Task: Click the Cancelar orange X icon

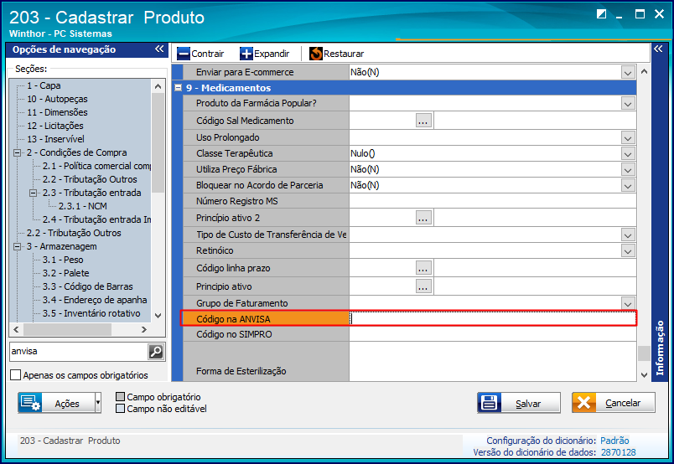Action: [x=583, y=403]
